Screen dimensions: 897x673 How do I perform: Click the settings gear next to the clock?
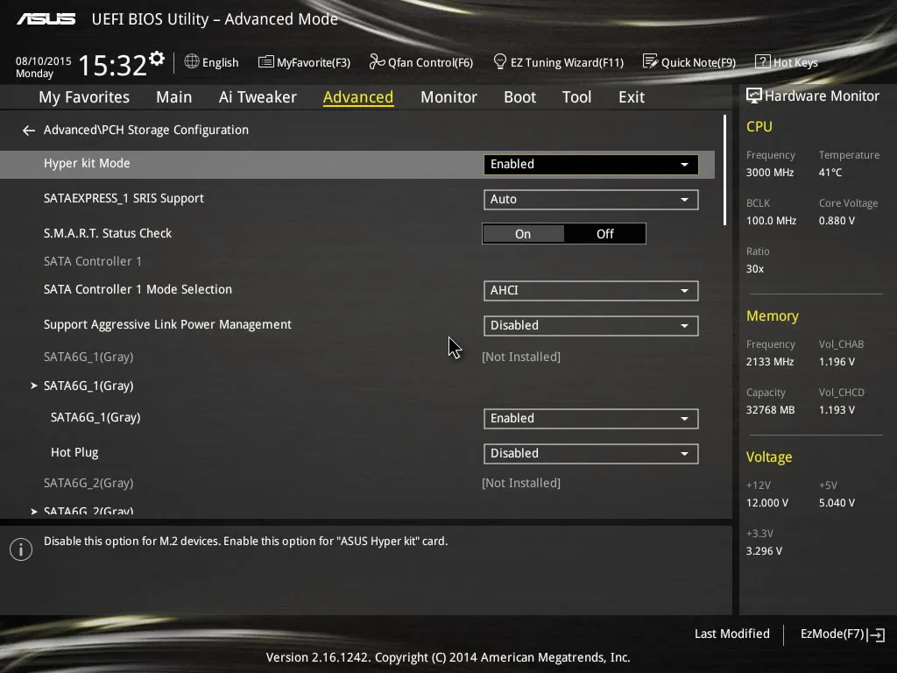157,59
